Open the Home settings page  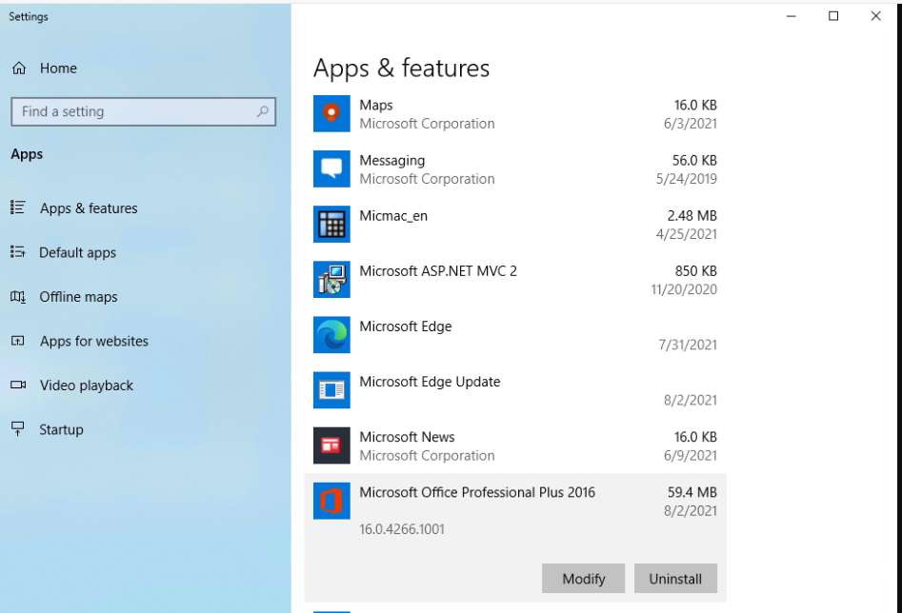[58, 68]
